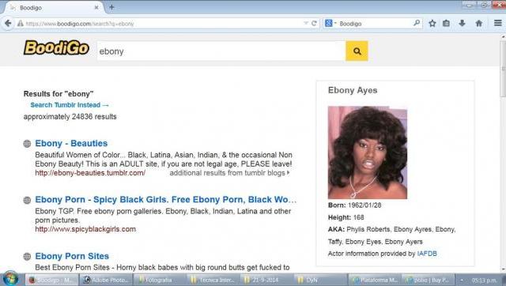
Task: Open the Windows Start orb
Action: pos(10,279)
